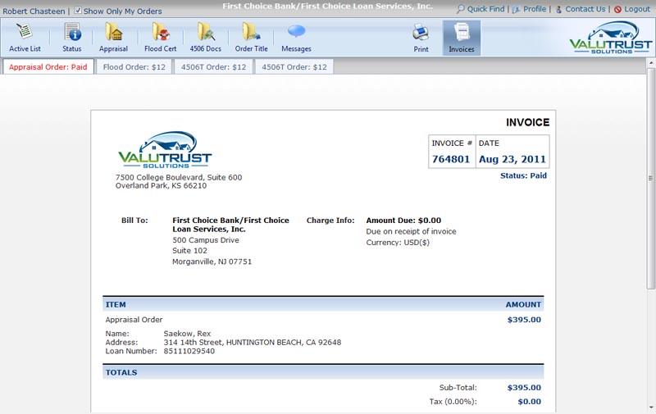
Task: Click the Logout link
Action: pyautogui.click(x=636, y=9)
